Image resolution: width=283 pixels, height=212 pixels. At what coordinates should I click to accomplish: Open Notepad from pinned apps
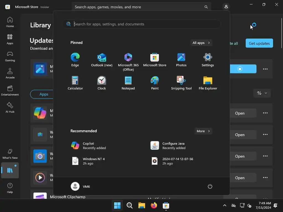128,83
